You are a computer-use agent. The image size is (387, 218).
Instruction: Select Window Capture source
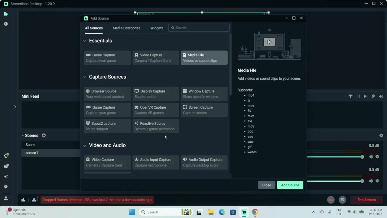(x=204, y=94)
